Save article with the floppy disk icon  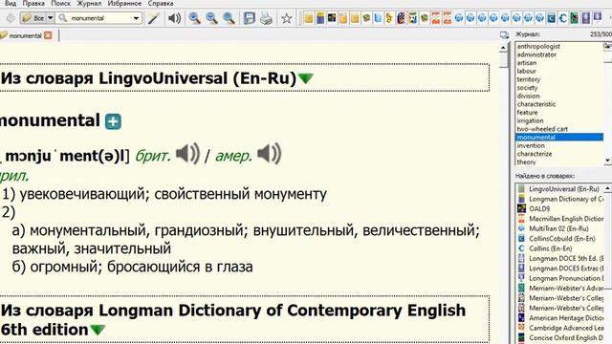point(249,18)
